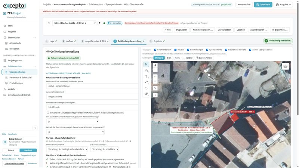Open the Handbuch link
299x168 pixels.
click(x=12, y=134)
